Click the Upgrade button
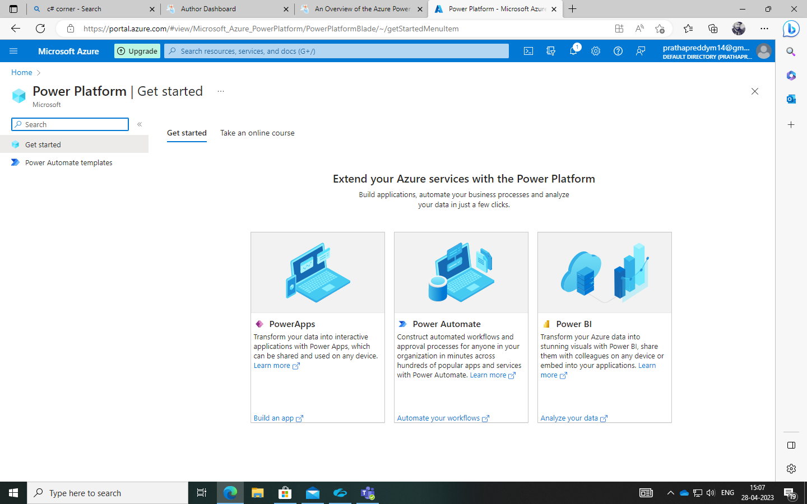Image resolution: width=807 pixels, height=504 pixels. tap(137, 51)
